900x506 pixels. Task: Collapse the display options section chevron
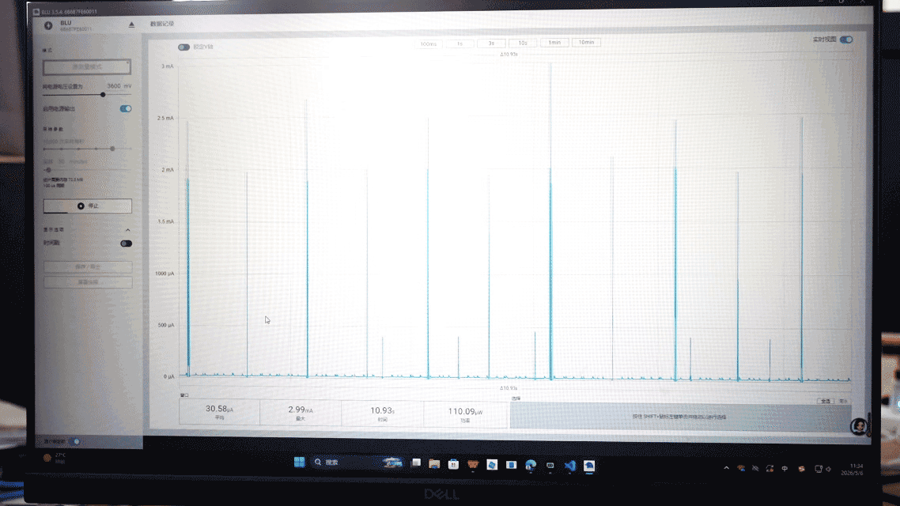click(x=127, y=229)
